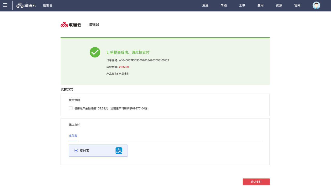Expand the 费用 navigation menu
Screen dimensions: 331x195
260,5
